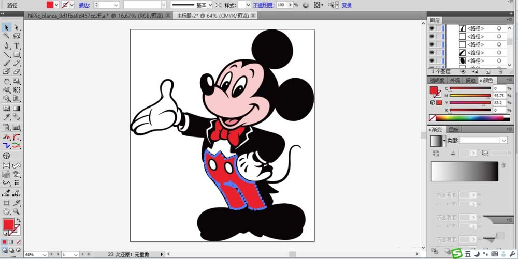Click the trash icon in Layers panel
The height and width of the screenshot is (259, 518).
coord(500,71)
